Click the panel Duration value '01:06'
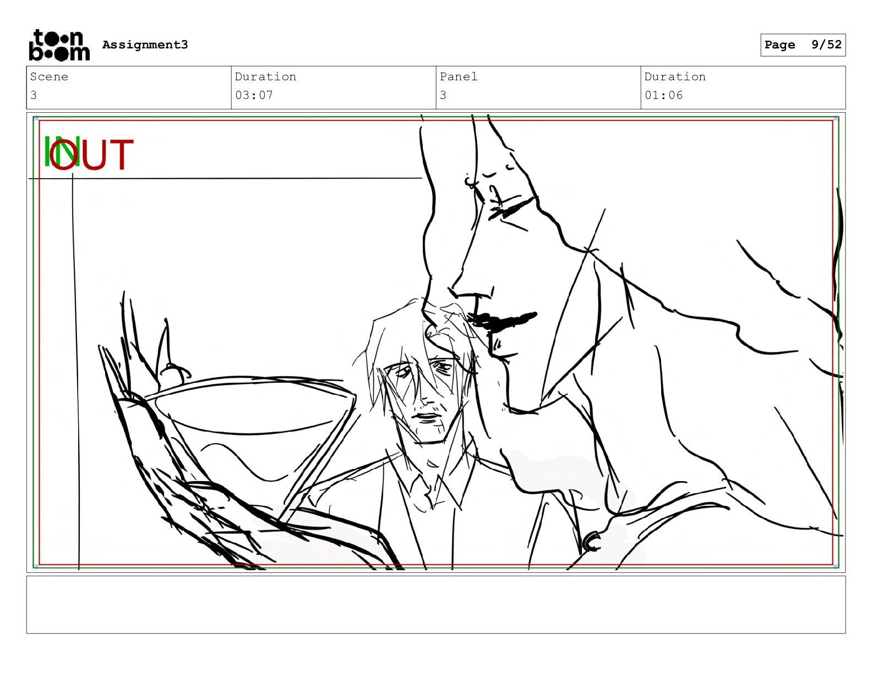This screenshot has height=673, width=872. pos(663,95)
